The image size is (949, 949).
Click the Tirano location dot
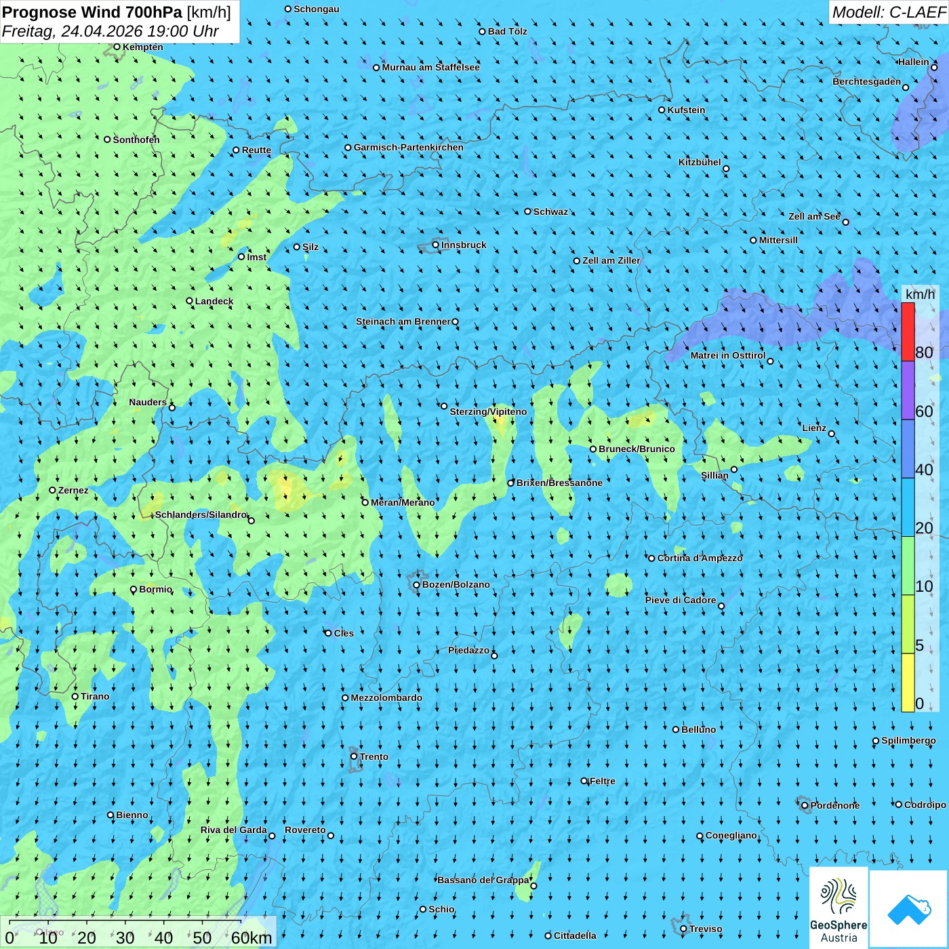pos(75,696)
